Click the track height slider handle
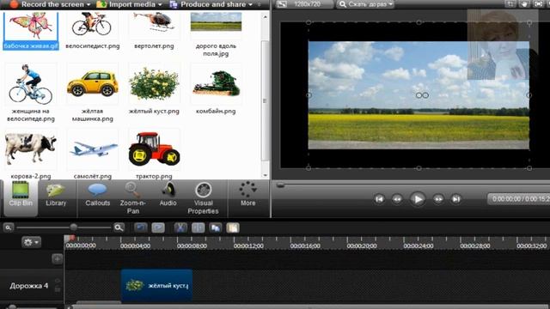The width and height of the screenshot is (550, 309). coord(13,307)
